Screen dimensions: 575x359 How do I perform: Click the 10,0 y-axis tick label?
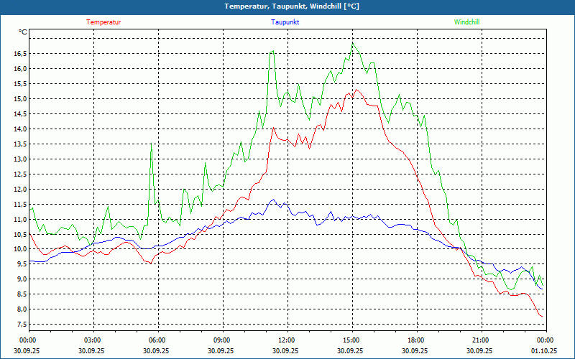click(x=19, y=249)
